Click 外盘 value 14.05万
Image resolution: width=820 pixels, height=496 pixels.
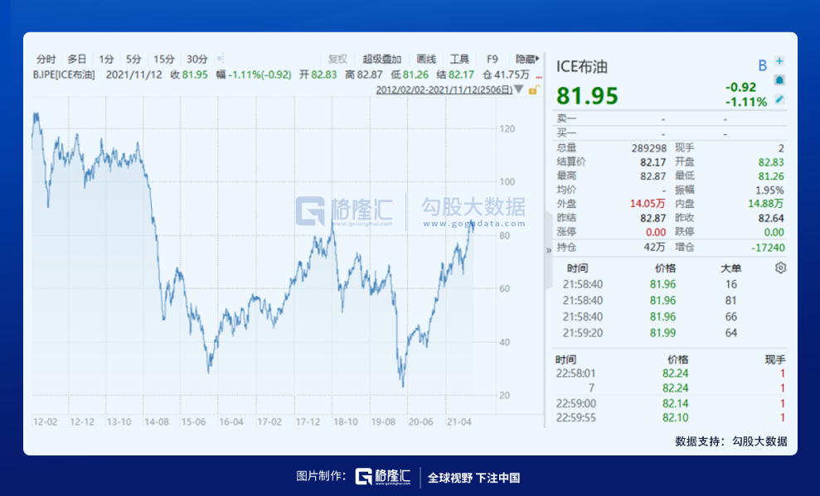point(648,204)
